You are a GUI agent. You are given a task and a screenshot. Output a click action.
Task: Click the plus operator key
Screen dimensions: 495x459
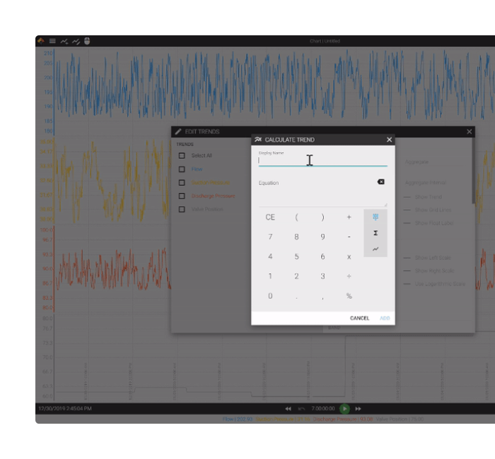(x=349, y=217)
